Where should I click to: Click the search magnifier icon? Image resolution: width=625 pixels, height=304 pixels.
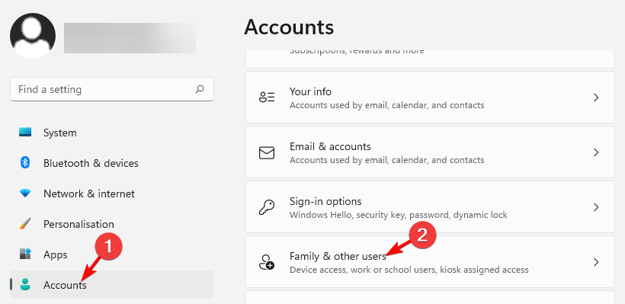coord(200,89)
